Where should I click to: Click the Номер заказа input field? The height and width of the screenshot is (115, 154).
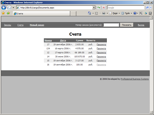(x=111, y=25)
